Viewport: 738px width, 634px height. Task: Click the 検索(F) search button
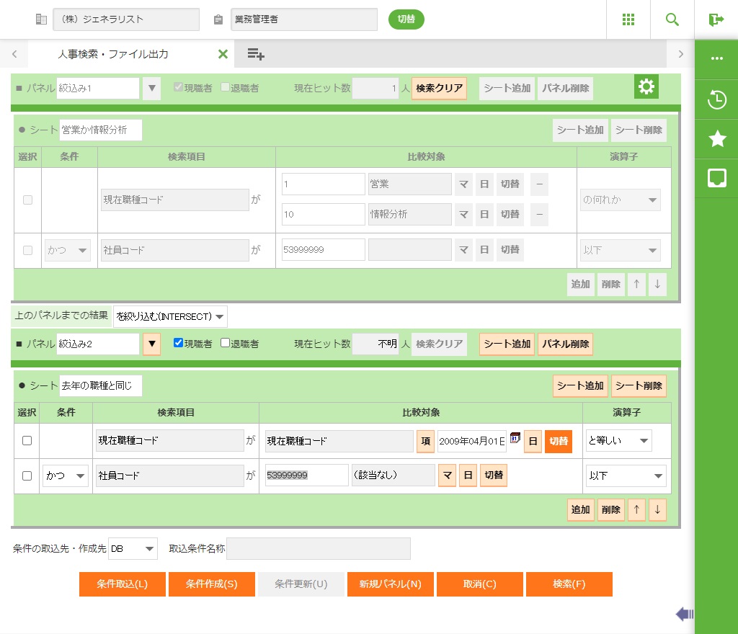coord(569,584)
